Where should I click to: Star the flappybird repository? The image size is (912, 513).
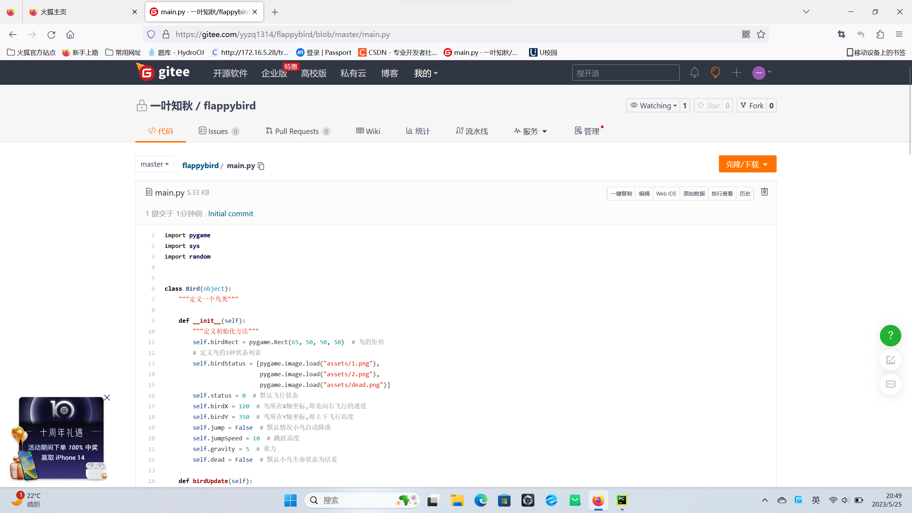click(x=709, y=105)
